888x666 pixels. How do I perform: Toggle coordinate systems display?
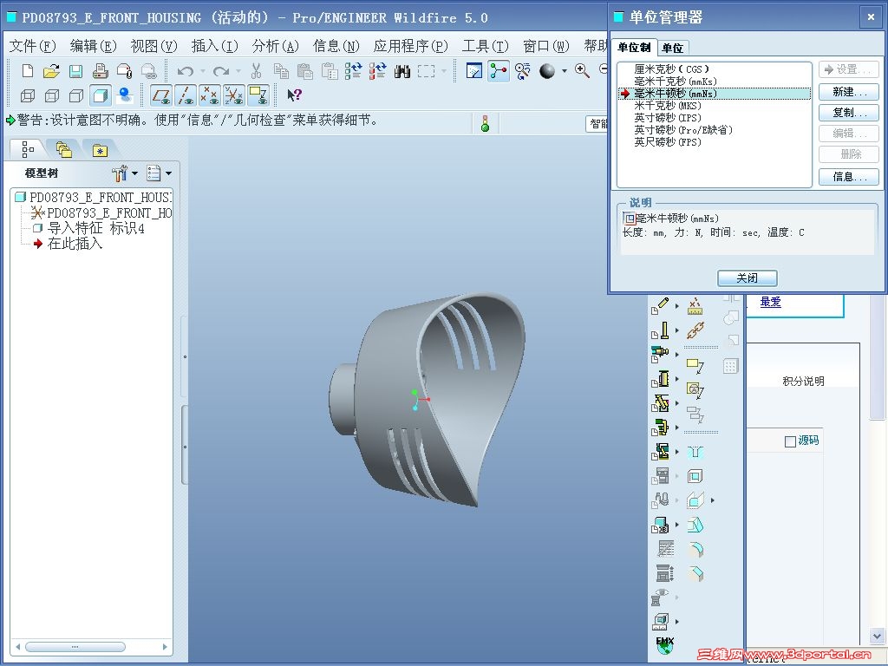tap(234, 95)
